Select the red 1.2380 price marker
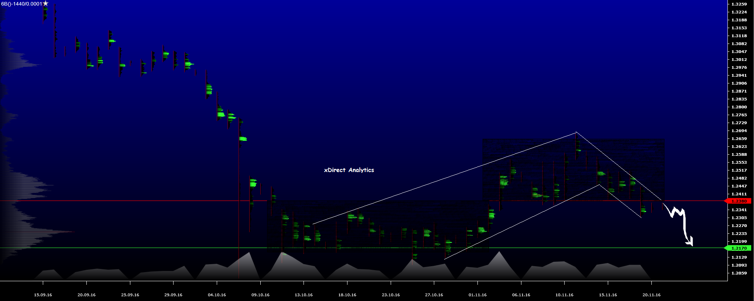 click(739, 201)
